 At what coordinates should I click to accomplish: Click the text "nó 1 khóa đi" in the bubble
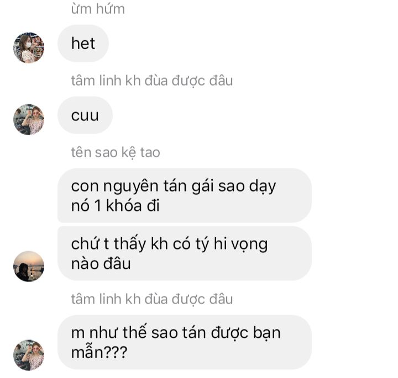click(115, 205)
